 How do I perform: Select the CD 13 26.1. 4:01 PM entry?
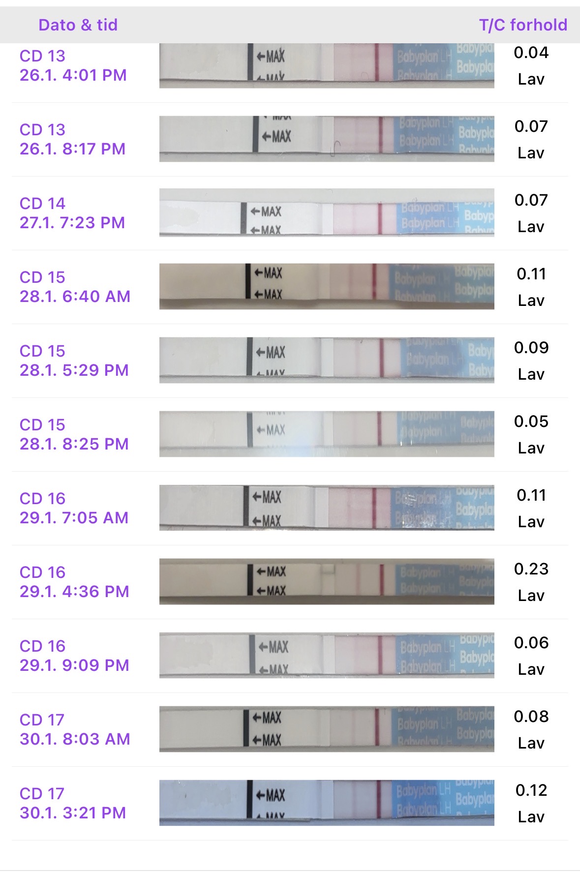(x=73, y=65)
